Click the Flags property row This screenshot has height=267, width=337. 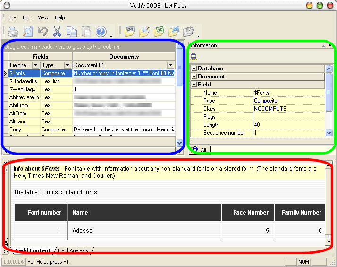(x=258, y=117)
